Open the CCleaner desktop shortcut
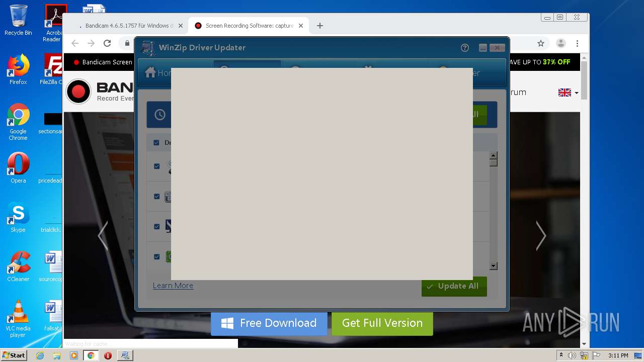644x362 pixels. 18,266
